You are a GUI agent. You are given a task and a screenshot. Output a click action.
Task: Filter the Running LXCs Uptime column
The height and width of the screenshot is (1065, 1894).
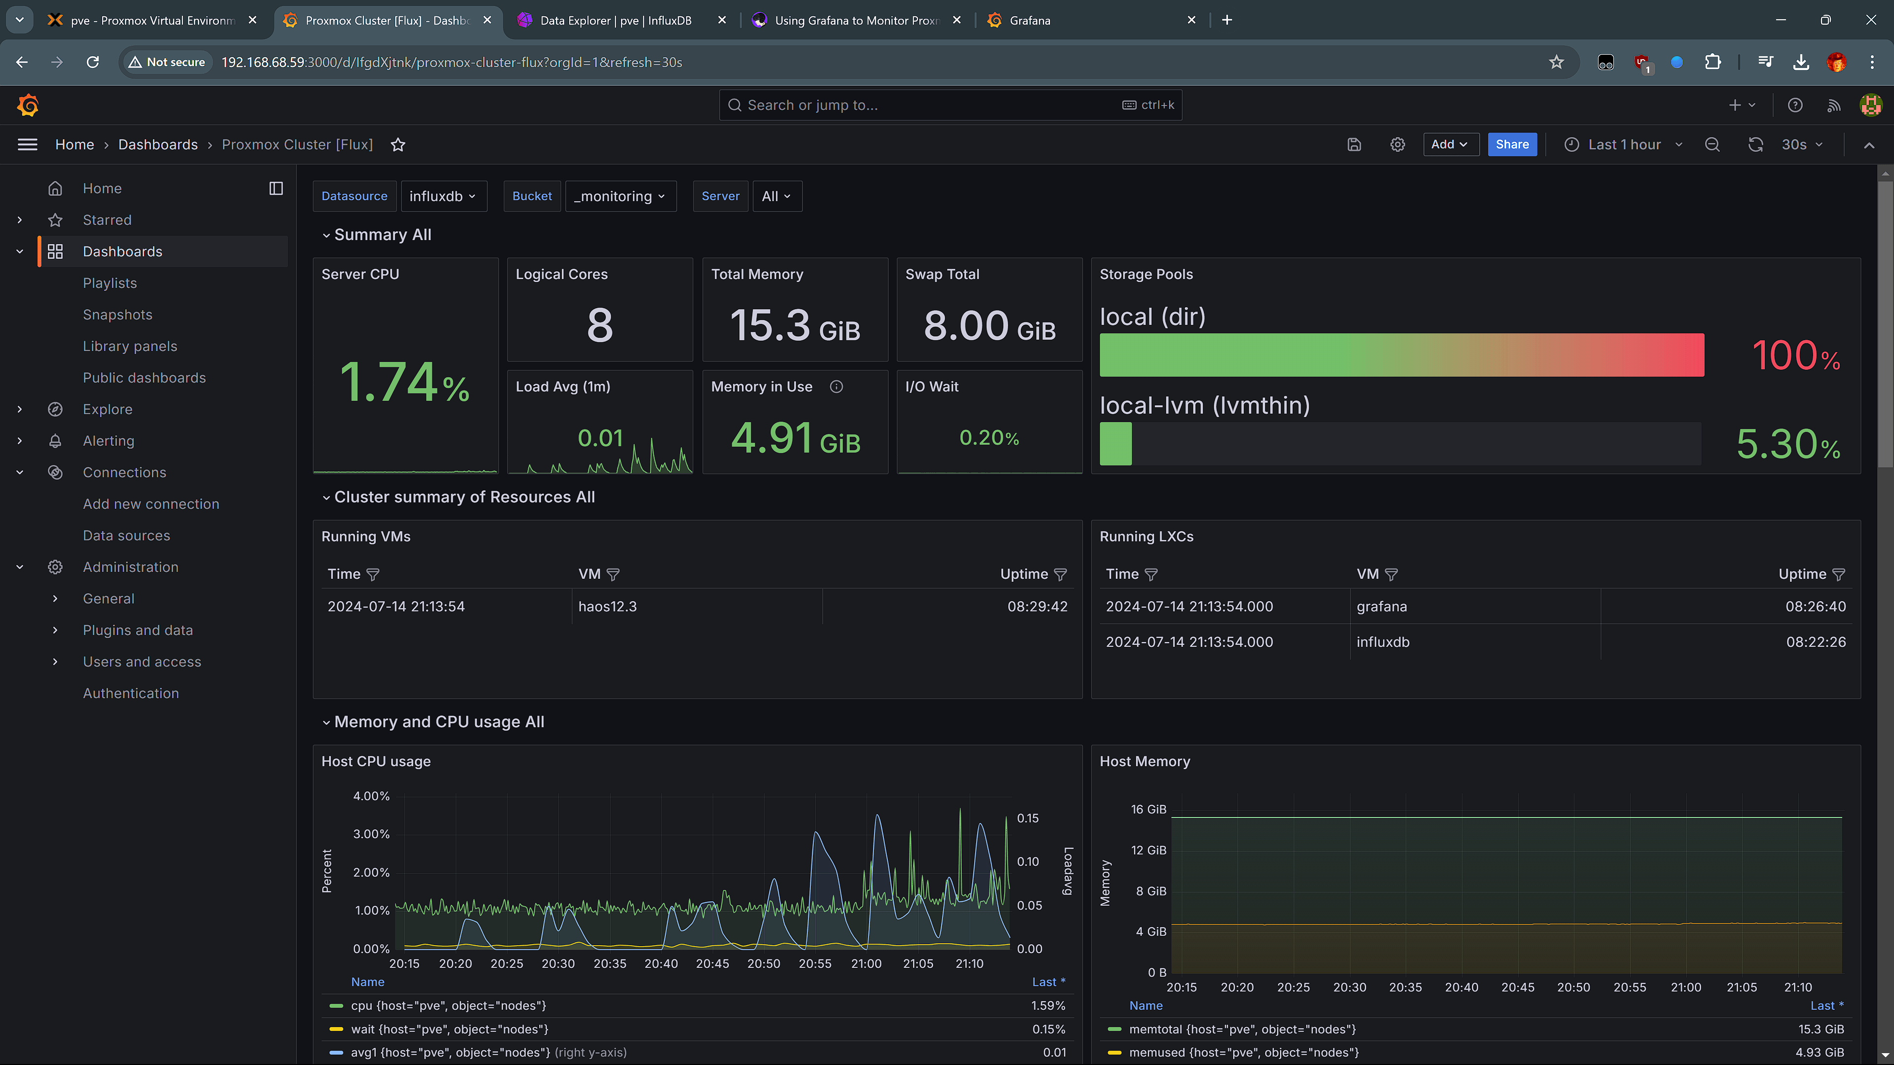(1839, 575)
